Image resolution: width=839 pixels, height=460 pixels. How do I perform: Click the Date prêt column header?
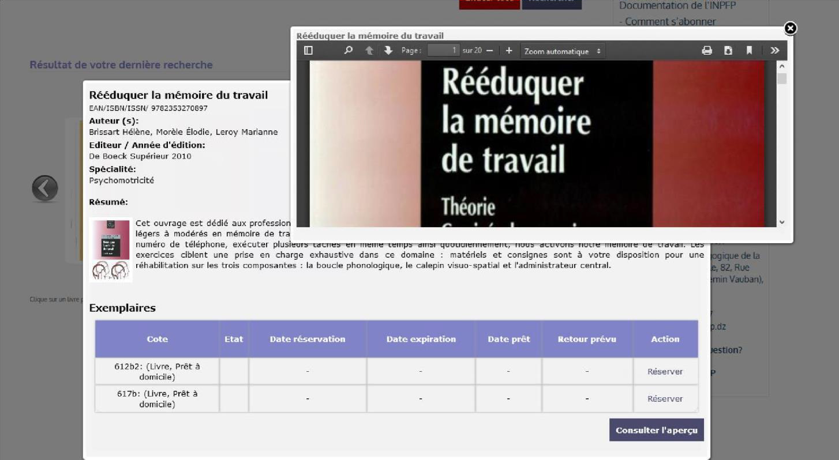click(x=508, y=339)
